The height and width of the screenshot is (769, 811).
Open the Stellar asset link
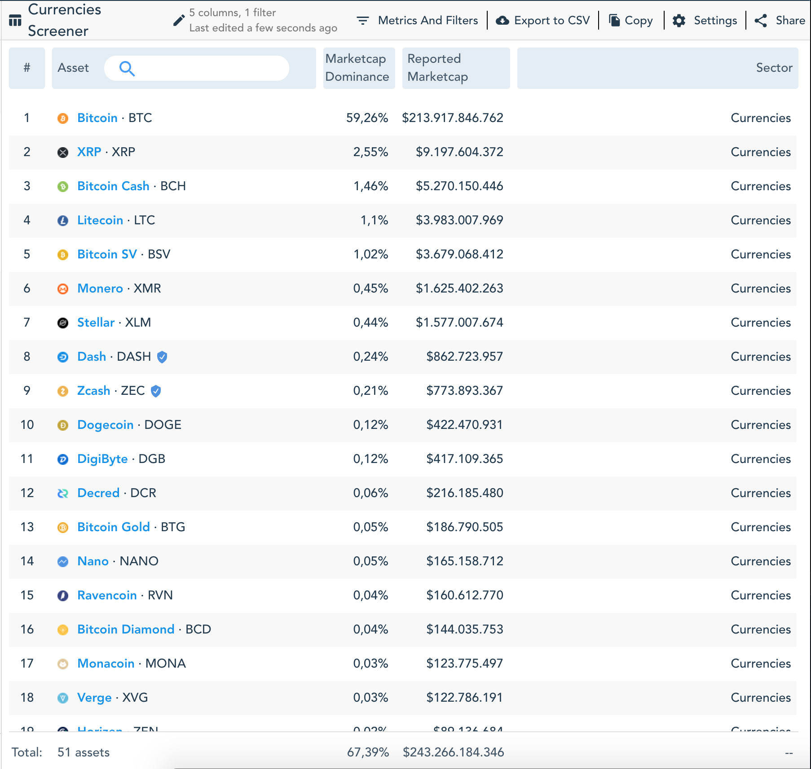coord(96,323)
